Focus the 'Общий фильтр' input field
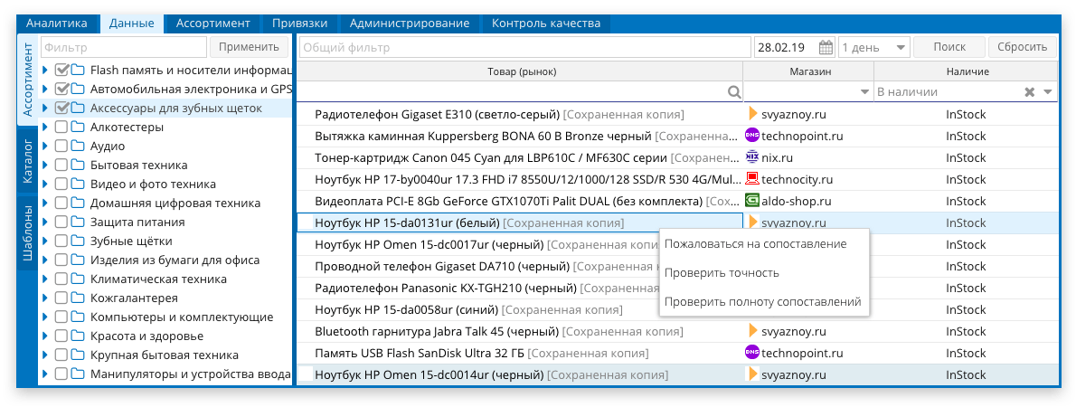1076x407 pixels. [x=525, y=47]
